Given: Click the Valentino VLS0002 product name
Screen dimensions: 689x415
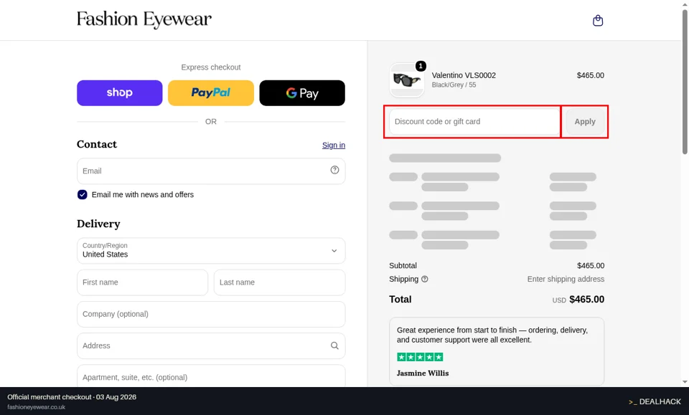Looking at the screenshot, I should 464,75.
